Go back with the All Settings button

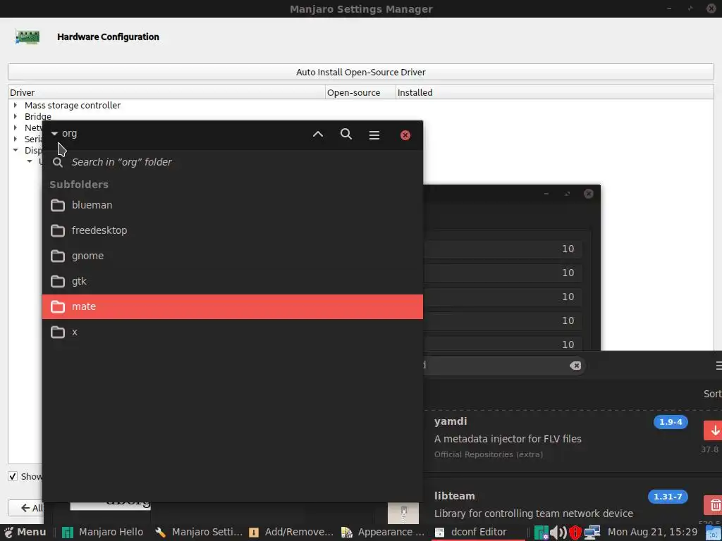[26, 508]
